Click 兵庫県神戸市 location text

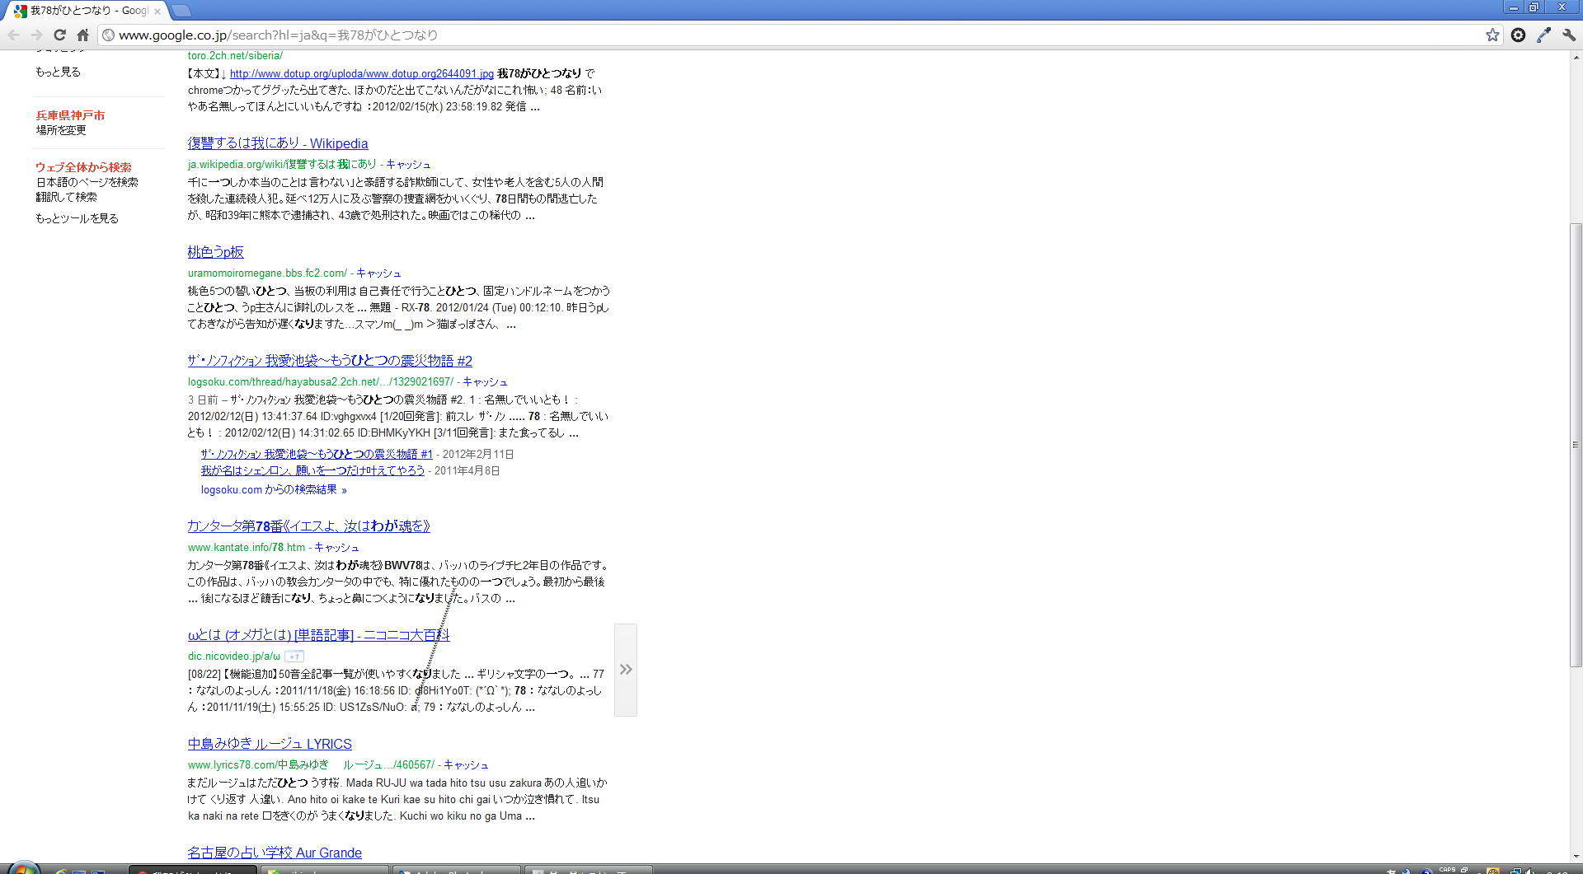(70, 116)
